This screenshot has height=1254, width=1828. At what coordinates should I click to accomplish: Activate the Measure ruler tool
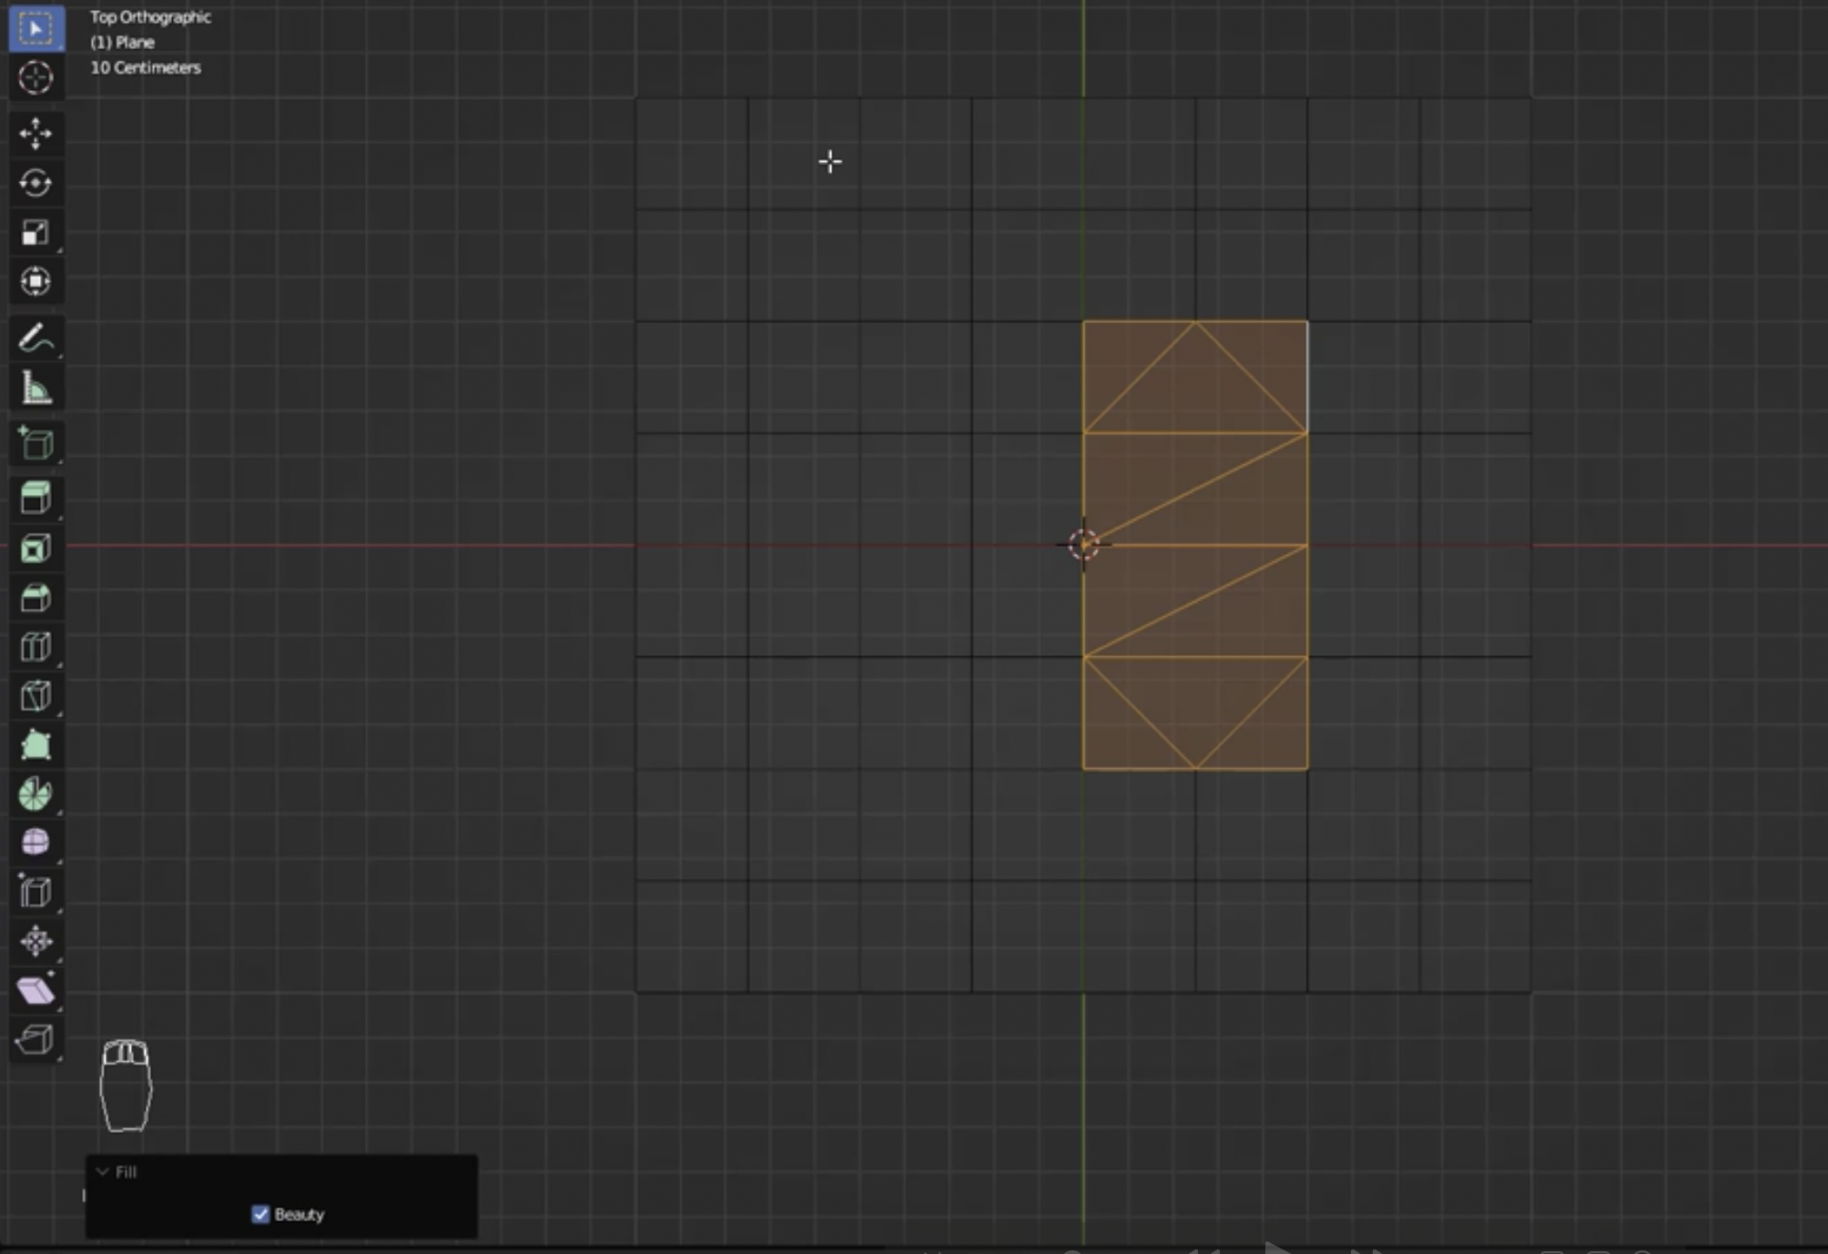pos(36,389)
